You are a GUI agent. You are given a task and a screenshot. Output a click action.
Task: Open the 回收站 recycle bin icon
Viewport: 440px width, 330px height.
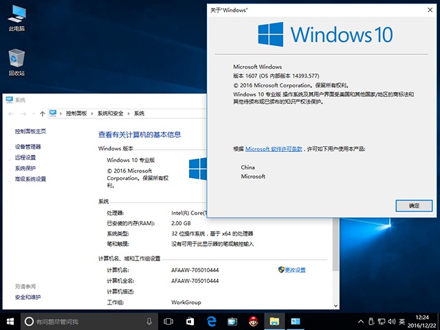click(x=16, y=60)
